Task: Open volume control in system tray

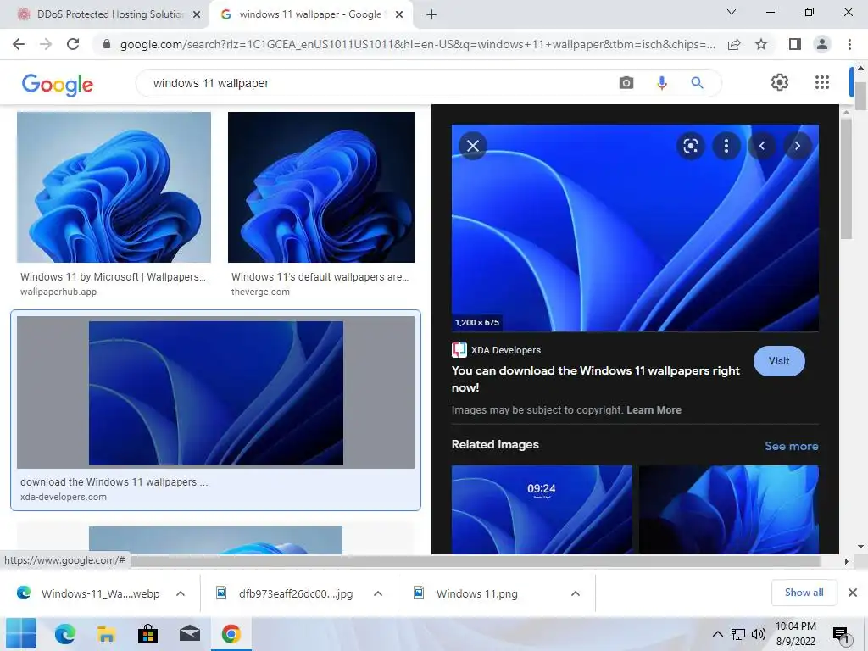Action: tap(759, 634)
